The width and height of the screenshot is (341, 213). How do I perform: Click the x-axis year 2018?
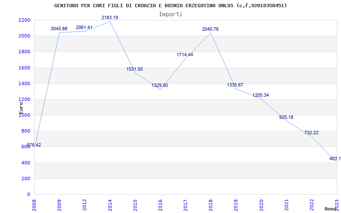click(211, 205)
